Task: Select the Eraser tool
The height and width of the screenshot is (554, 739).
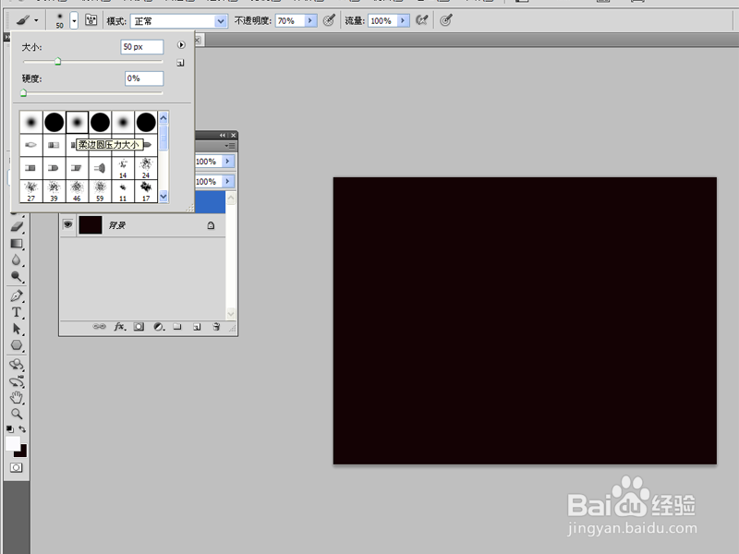Action: tap(17, 226)
